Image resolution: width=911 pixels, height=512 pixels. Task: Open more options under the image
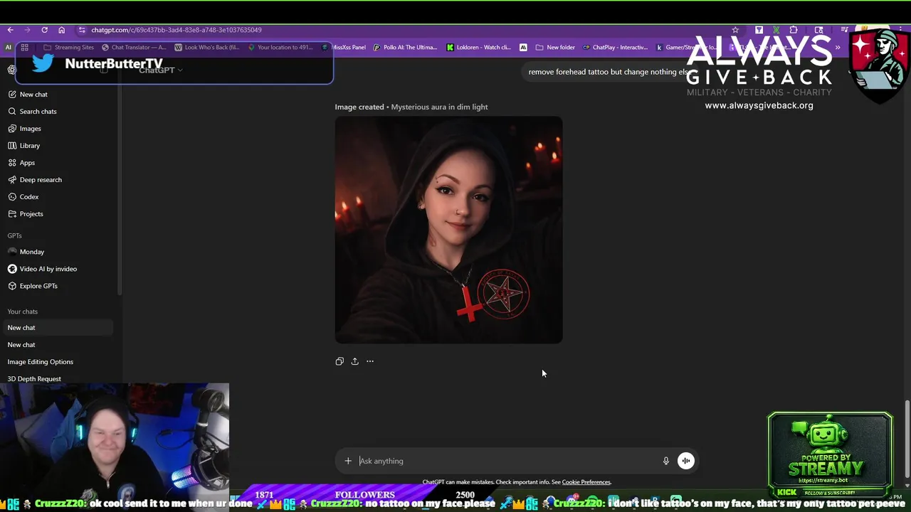pyautogui.click(x=370, y=361)
